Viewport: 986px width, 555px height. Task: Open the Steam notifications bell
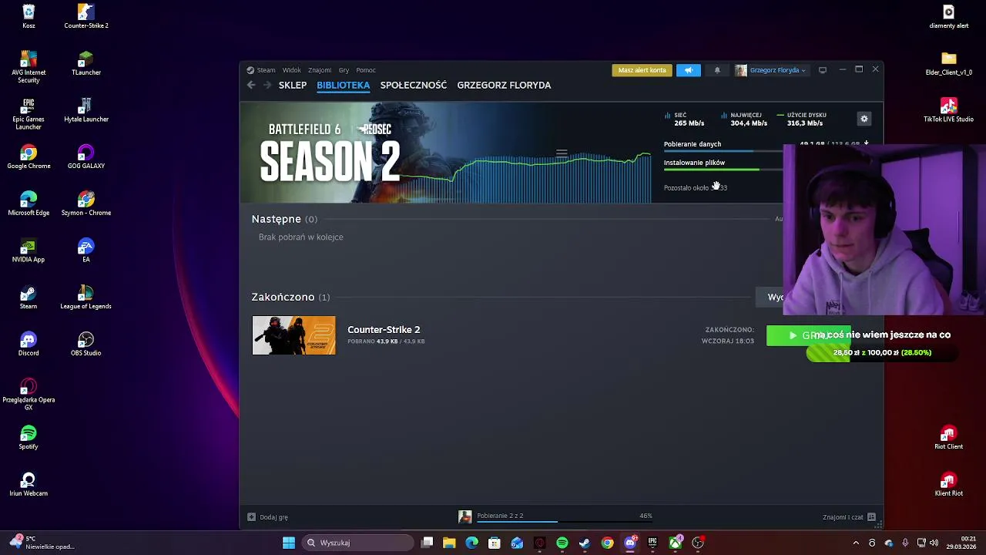click(x=717, y=70)
